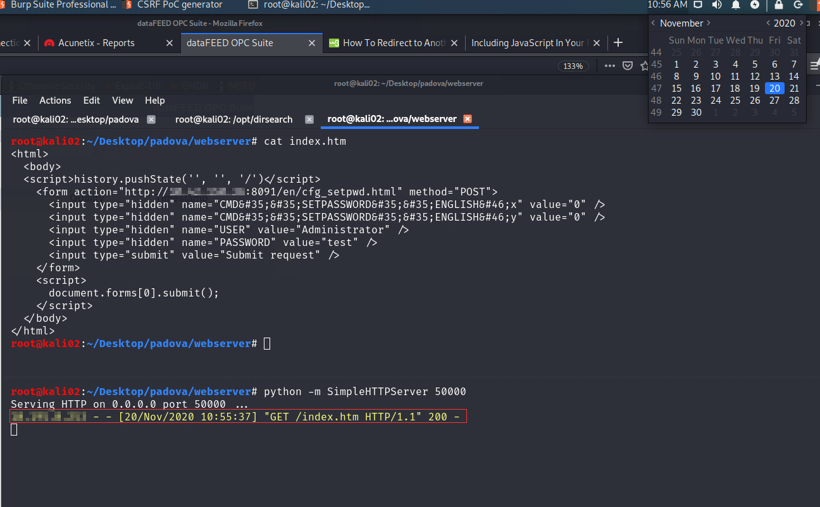Open the Burp Suite Professional taskbar window
The image size is (820, 507).
coord(59,5)
